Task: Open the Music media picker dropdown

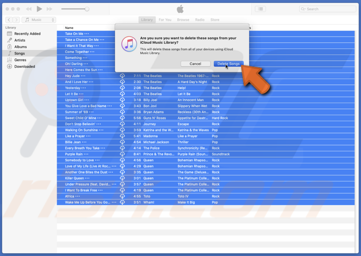Action: [39, 20]
